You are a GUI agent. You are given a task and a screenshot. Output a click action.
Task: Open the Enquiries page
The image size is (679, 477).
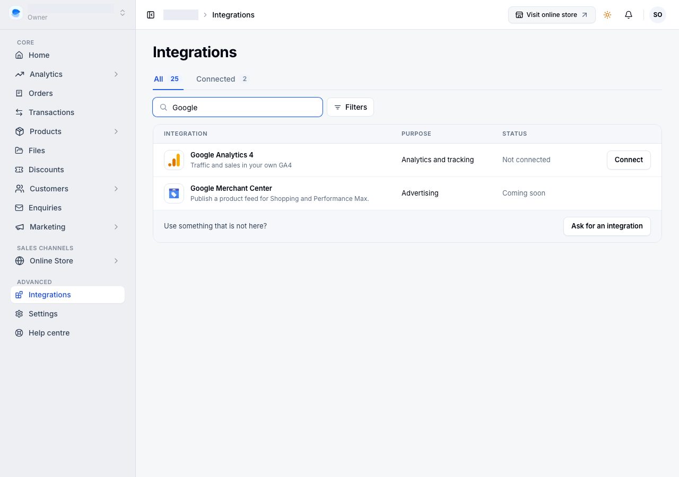[67, 208]
